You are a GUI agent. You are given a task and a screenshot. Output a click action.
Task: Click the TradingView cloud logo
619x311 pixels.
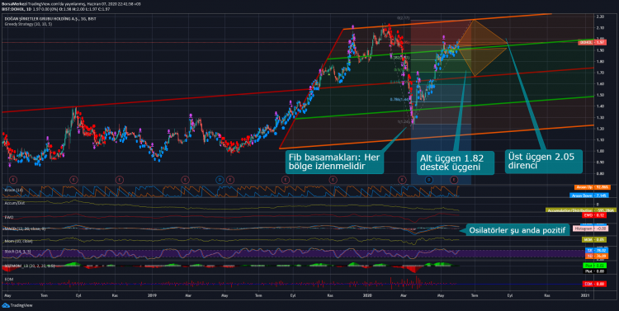[6, 305]
